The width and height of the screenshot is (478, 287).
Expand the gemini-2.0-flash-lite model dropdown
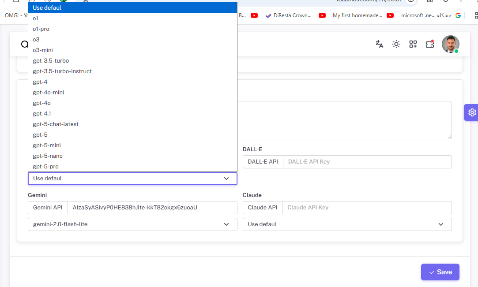point(132,224)
